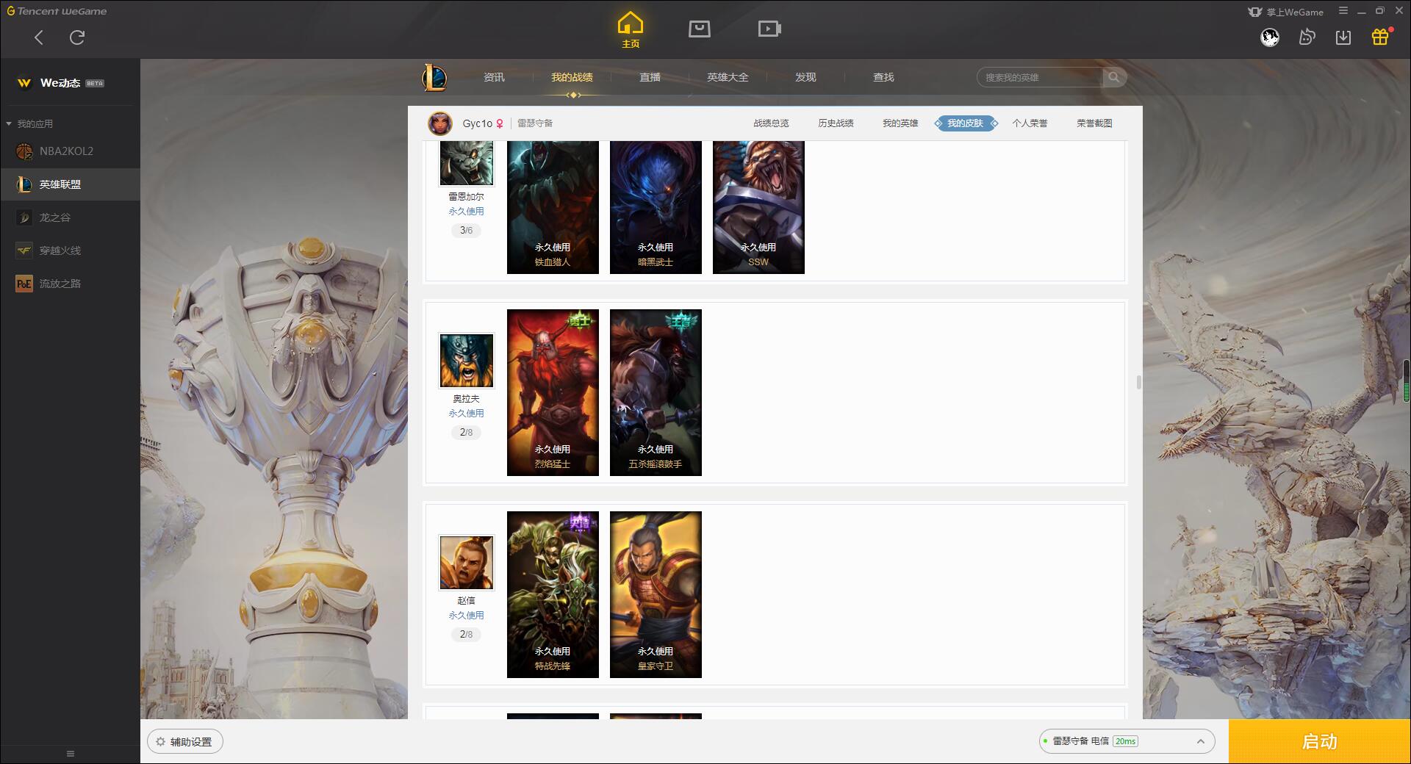Click the 2/8 badge under 赵信

point(466,635)
